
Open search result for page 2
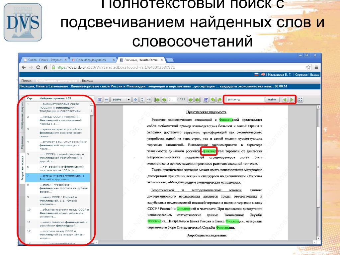coord(57,120)
